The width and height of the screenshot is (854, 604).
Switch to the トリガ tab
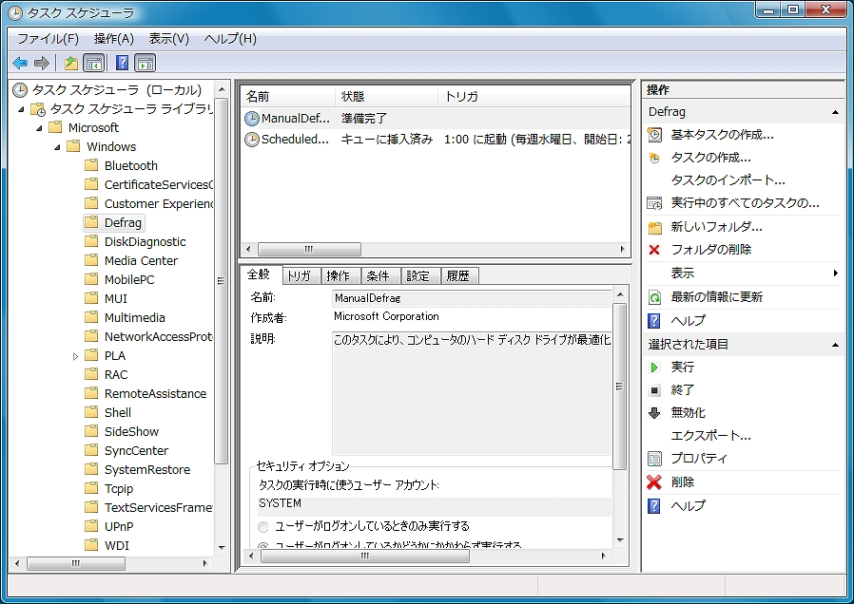[x=300, y=275]
